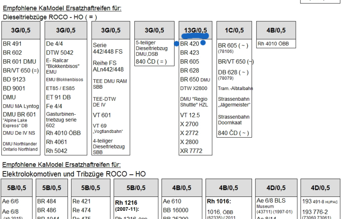Select the Rh 4061 entry
This screenshot has height=219, width=346.
(x=56, y=142)
